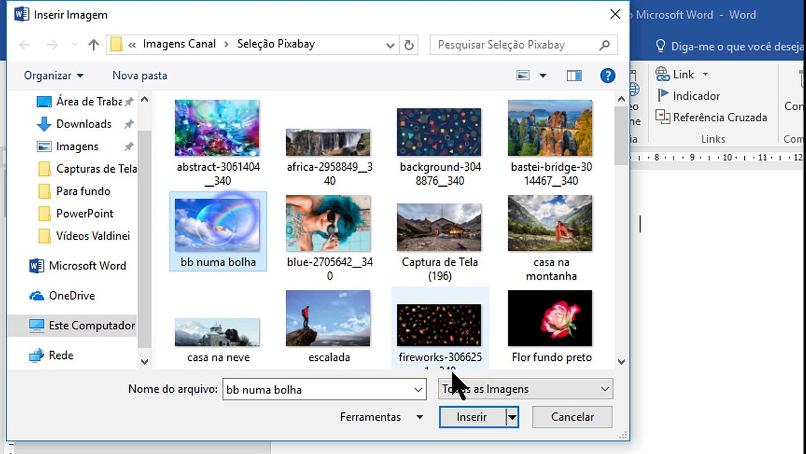806x454 pixels.
Task: Click the file list scrollbar down arrow
Action: point(621,362)
